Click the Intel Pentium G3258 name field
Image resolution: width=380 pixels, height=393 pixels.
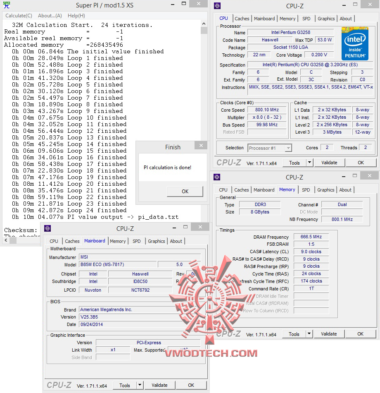click(x=291, y=32)
